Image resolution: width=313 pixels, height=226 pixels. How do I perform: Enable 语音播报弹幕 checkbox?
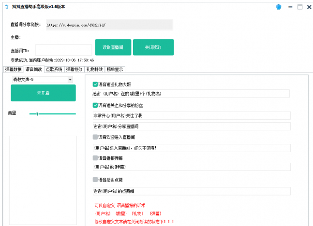point(95,158)
